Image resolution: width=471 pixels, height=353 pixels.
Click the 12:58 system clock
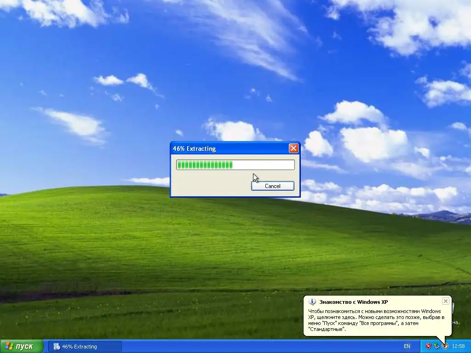click(458, 347)
